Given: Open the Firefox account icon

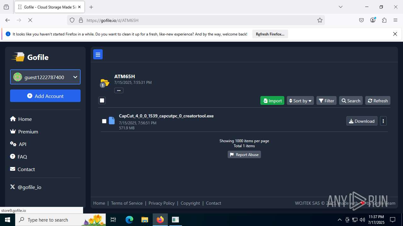Looking at the screenshot, I should click(373, 20).
